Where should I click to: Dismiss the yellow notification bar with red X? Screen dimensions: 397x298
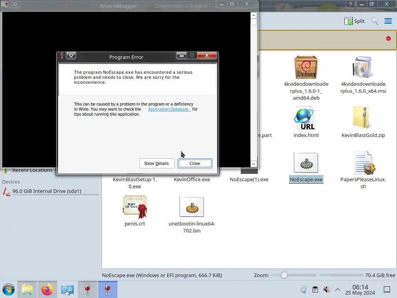(388, 38)
